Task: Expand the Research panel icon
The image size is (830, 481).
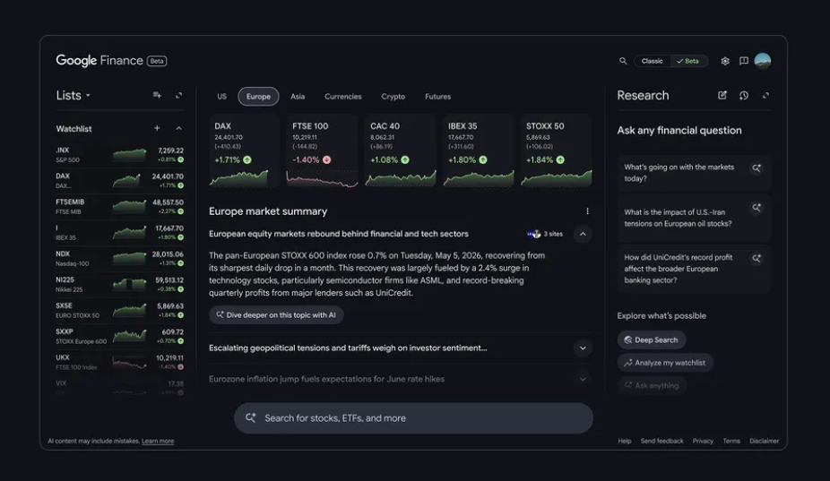Action: [765, 95]
